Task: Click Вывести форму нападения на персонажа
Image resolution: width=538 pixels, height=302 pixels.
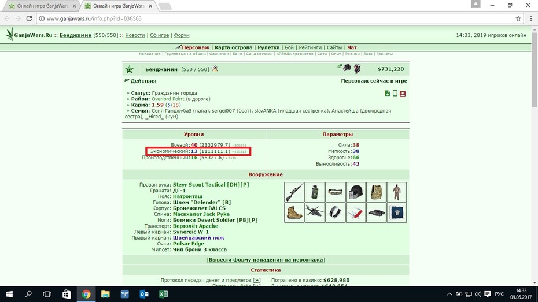Action: (266, 259)
